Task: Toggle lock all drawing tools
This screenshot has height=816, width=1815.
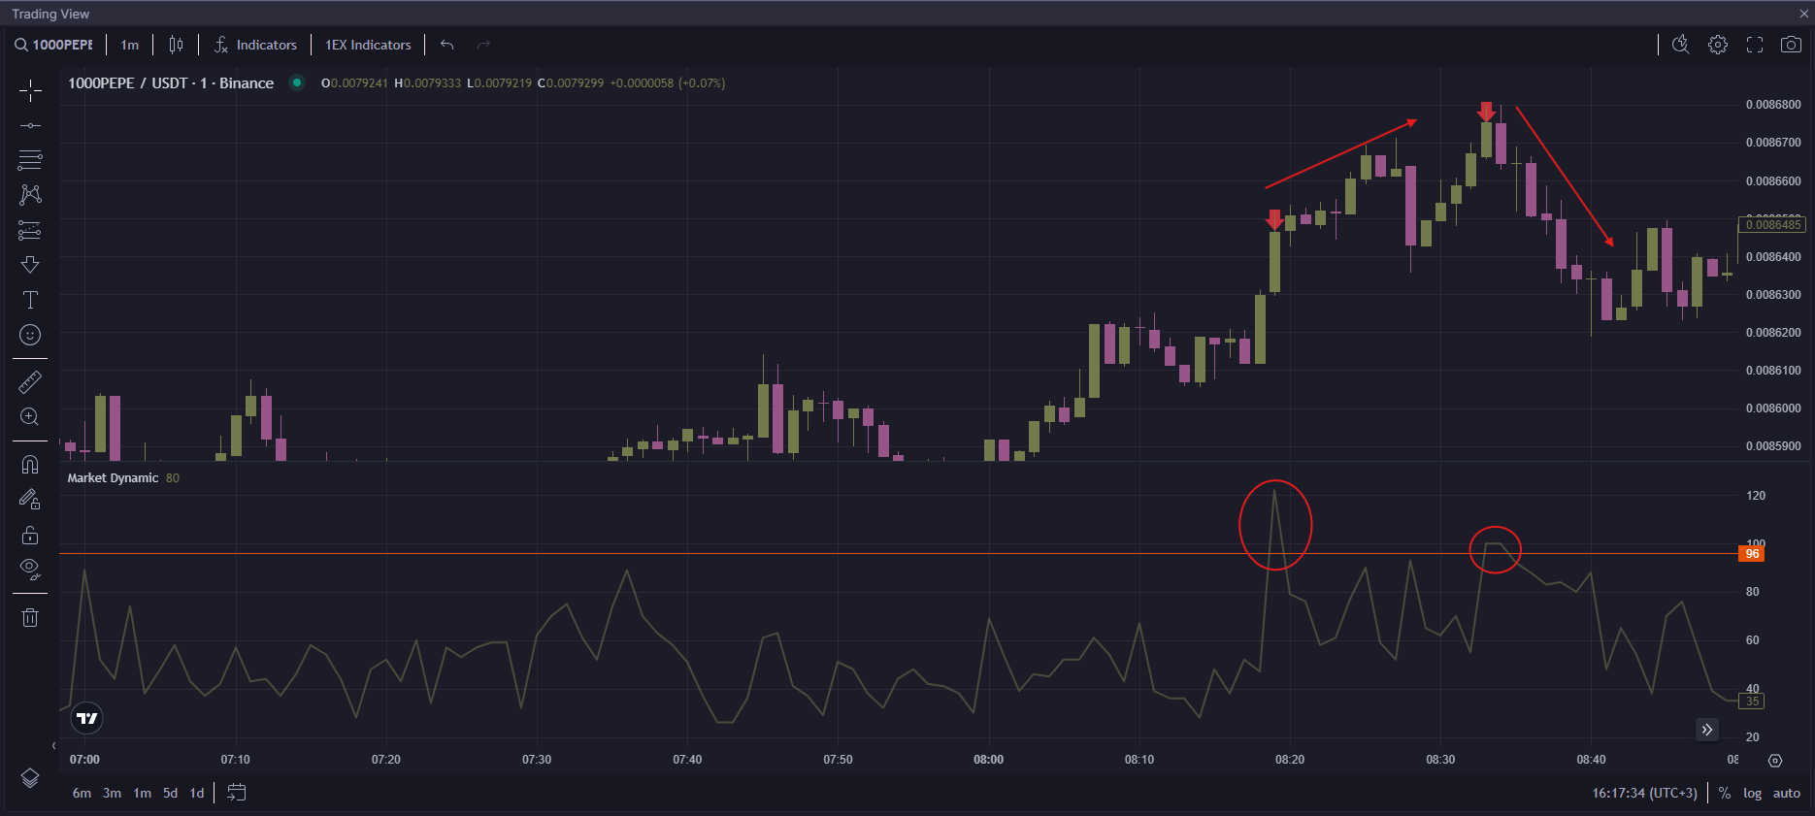Action: click(30, 535)
